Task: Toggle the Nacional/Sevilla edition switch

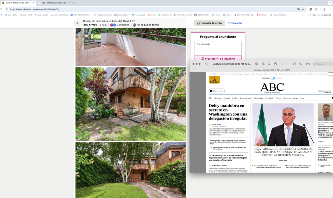Action: coord(273,78)
